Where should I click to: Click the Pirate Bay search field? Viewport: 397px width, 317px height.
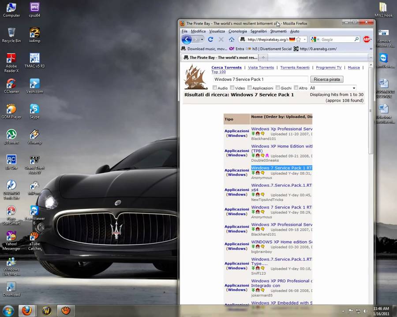[260, 79]
